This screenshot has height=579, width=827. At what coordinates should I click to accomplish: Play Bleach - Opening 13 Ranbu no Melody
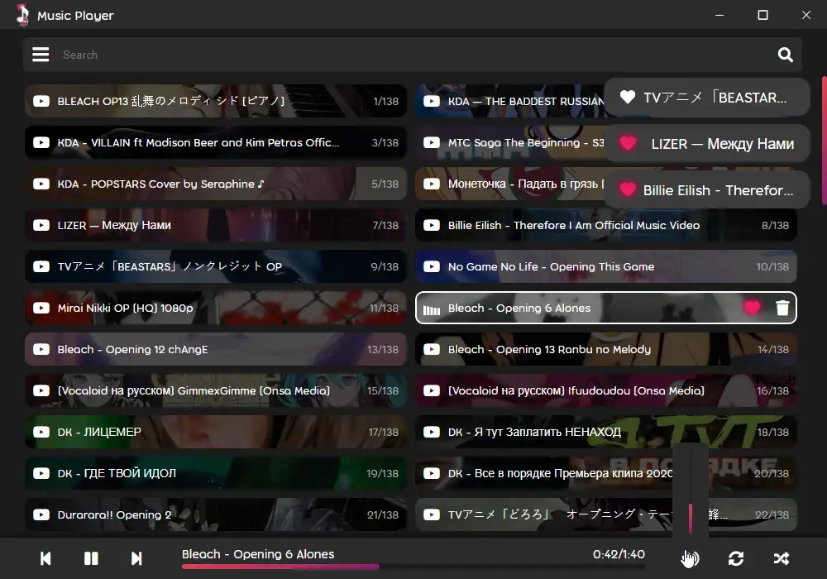point(606,349)
